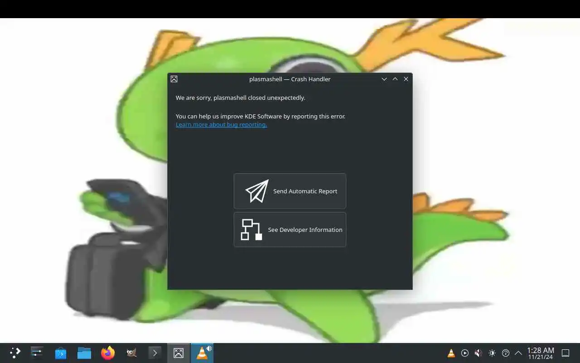This screenshot has width=580, height=363.
Task: Open the KDE application launcher
Action: (15, 353)
